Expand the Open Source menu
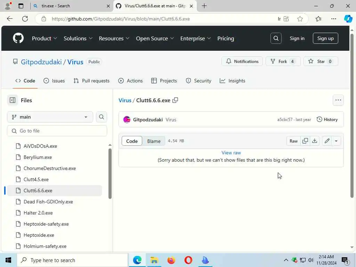356x267 pixels. [155, 38]
